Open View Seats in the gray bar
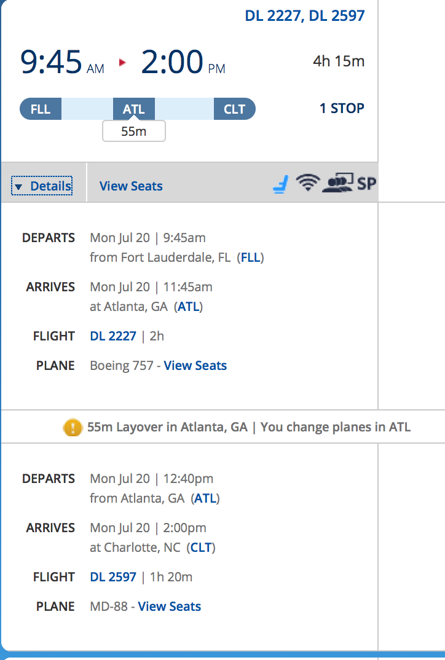 click(131, 186)
